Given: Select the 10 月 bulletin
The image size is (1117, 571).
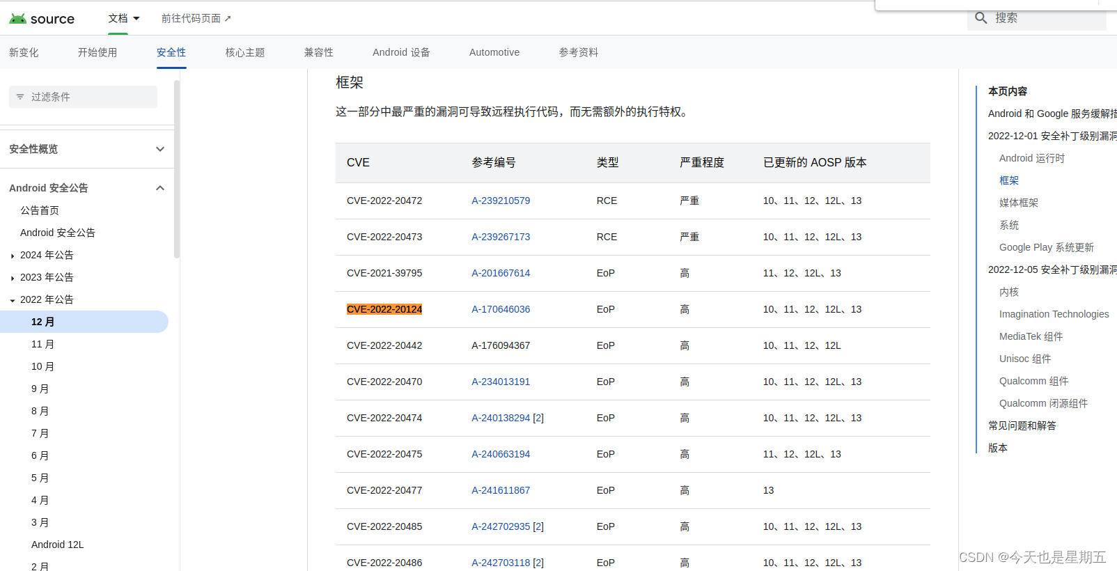Looking at the screenshot, I should click(42, 366).
